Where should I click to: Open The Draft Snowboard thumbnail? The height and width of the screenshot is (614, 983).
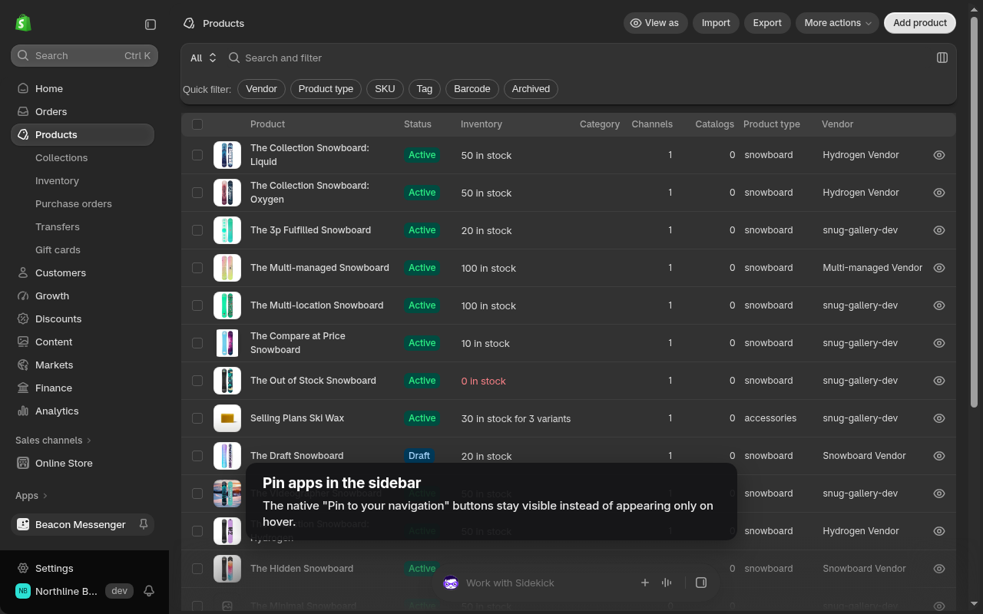click(x=227, y=456)
